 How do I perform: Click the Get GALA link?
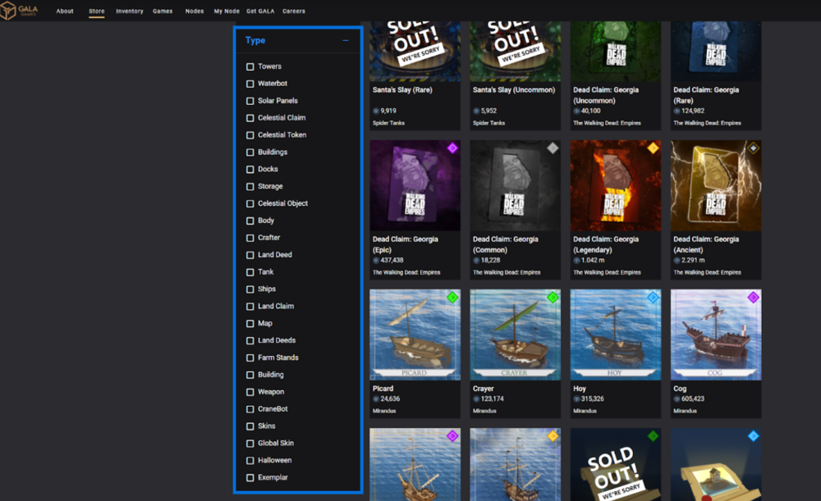(260, 11)
